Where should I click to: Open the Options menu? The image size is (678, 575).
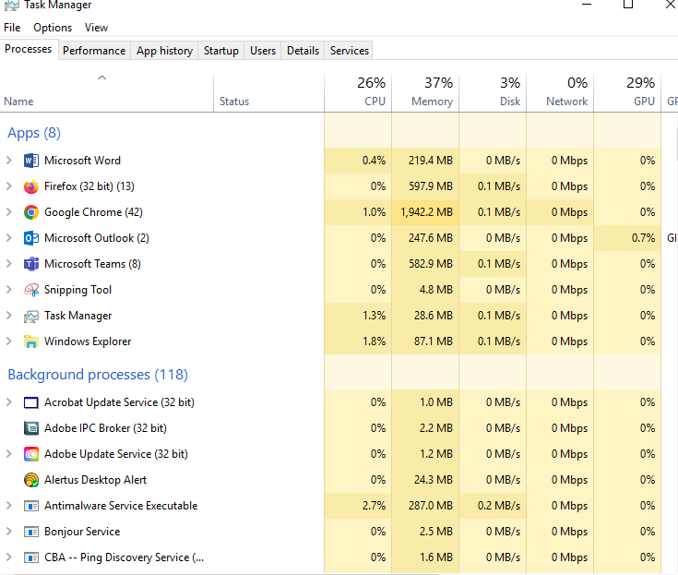pyautogui.click(x=53, y=28)
